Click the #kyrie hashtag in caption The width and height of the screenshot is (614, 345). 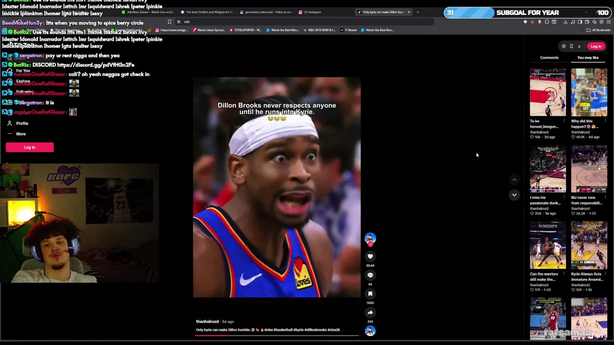[298, 330]
